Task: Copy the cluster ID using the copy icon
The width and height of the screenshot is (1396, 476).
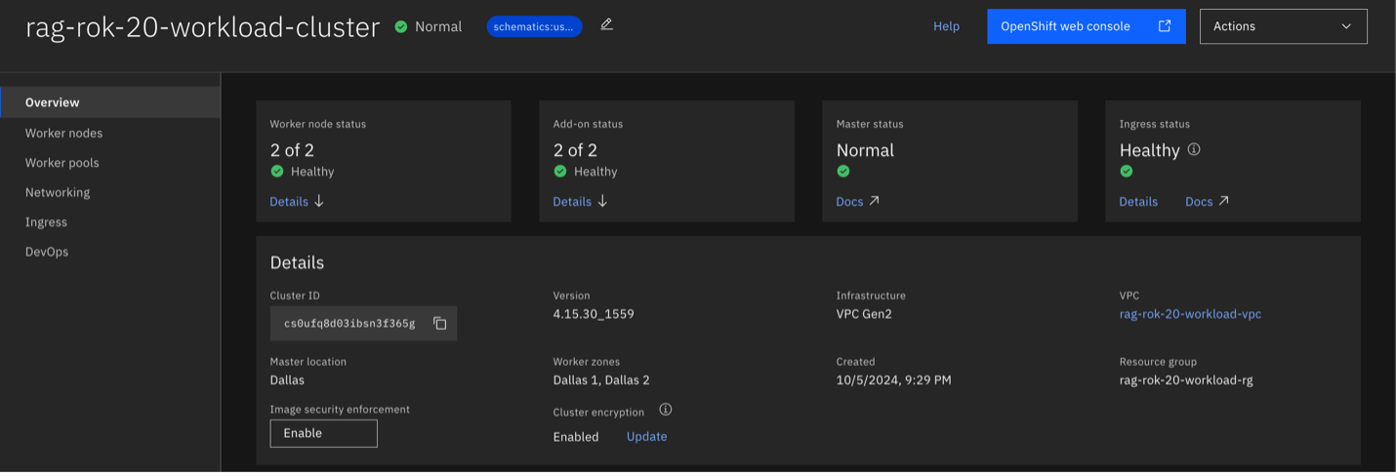Action: [x=439, y=324]
